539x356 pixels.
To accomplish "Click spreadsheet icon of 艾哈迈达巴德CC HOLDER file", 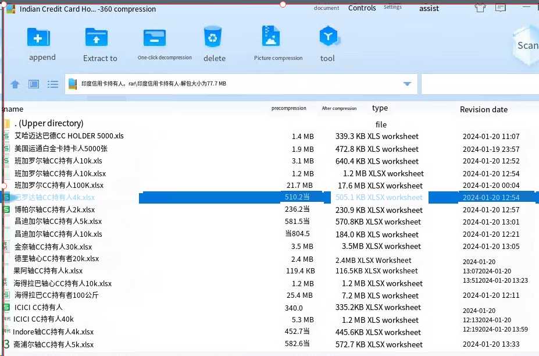I will [x=6, y=136].
